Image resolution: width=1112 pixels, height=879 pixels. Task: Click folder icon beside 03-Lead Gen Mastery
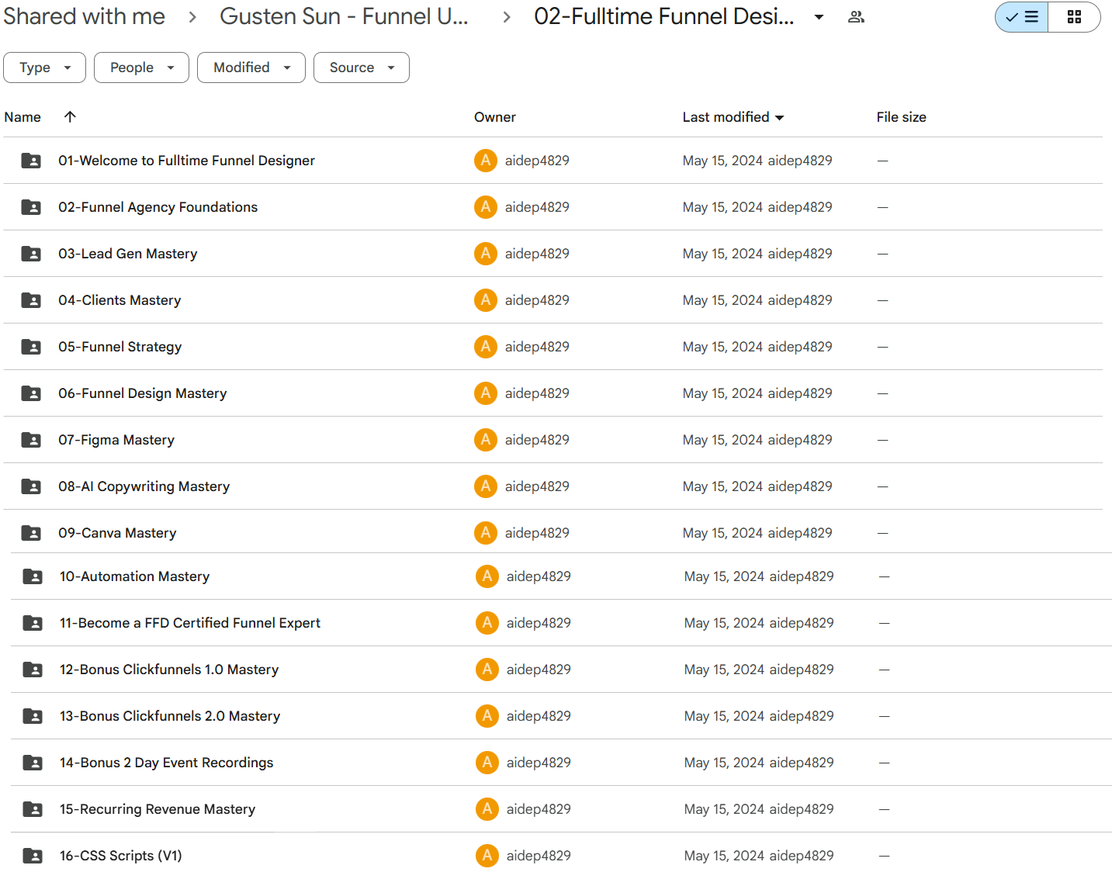[31, 254]
